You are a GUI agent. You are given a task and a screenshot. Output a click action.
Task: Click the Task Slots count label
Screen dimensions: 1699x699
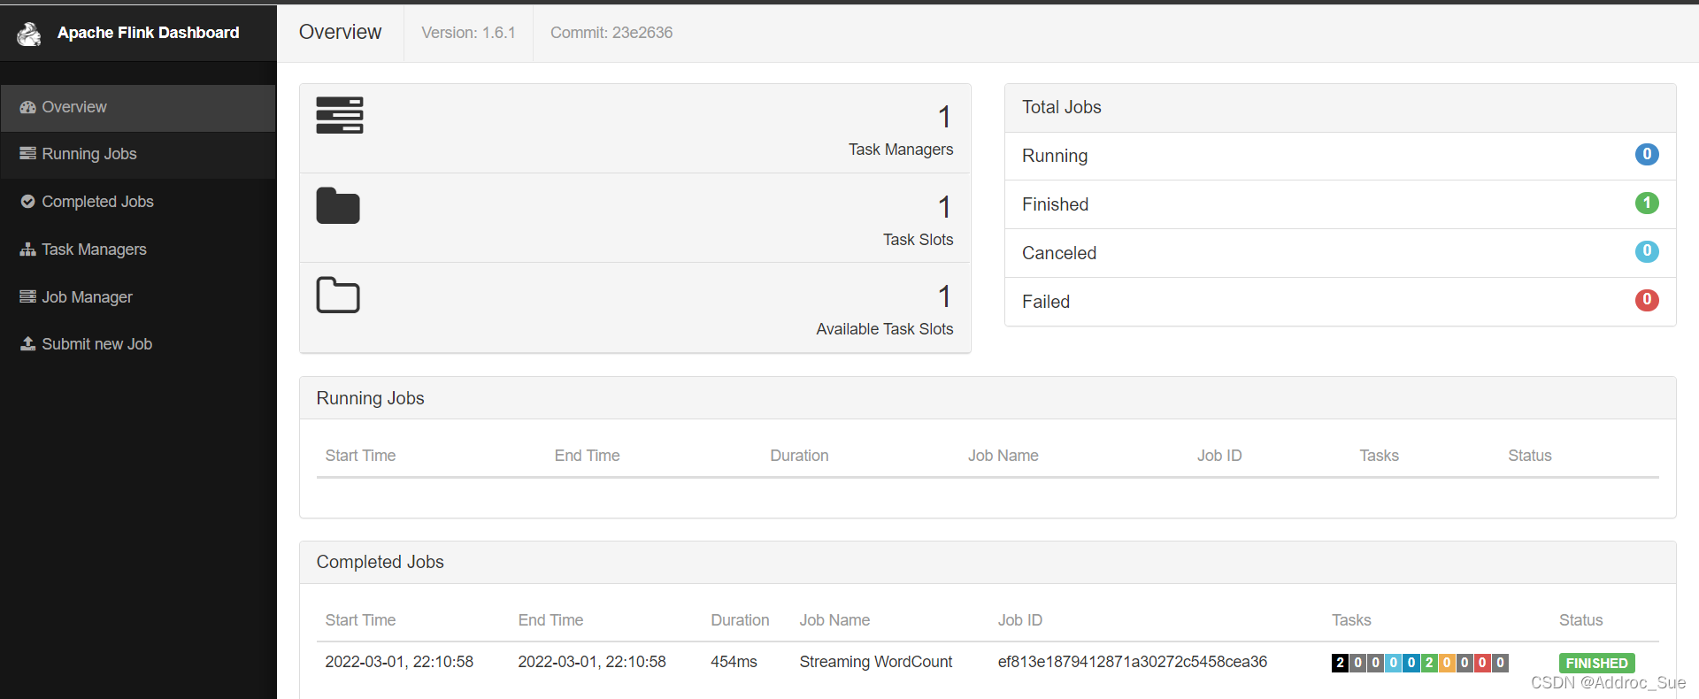click(x=918, y=240)
